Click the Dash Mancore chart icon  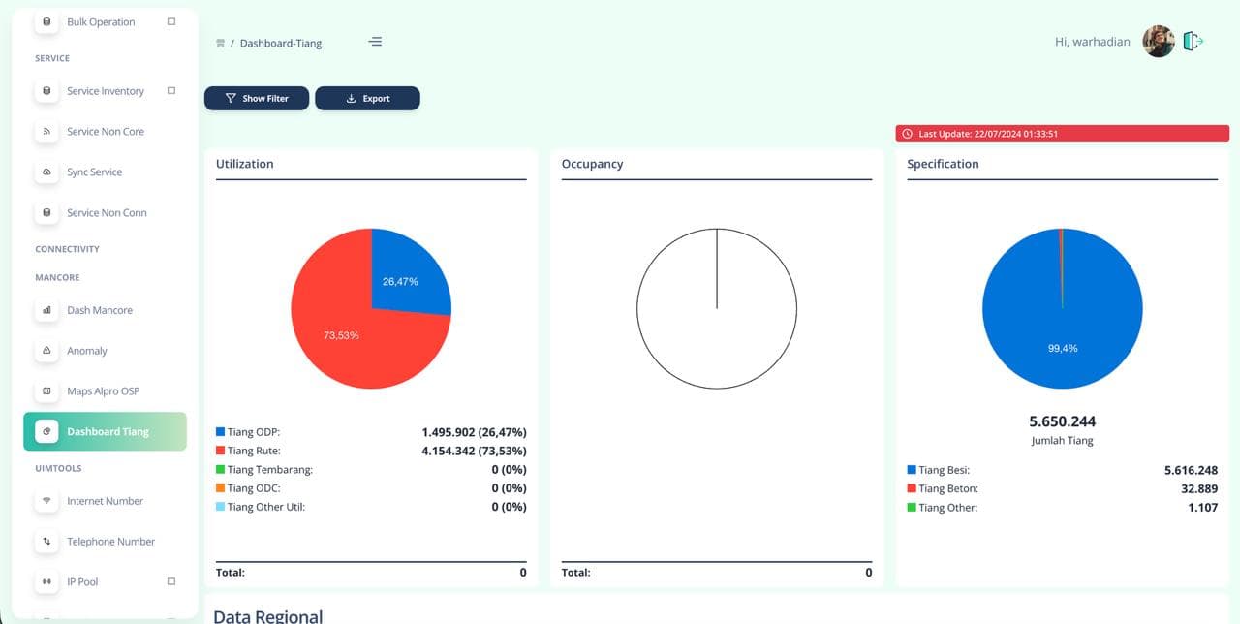46,310
